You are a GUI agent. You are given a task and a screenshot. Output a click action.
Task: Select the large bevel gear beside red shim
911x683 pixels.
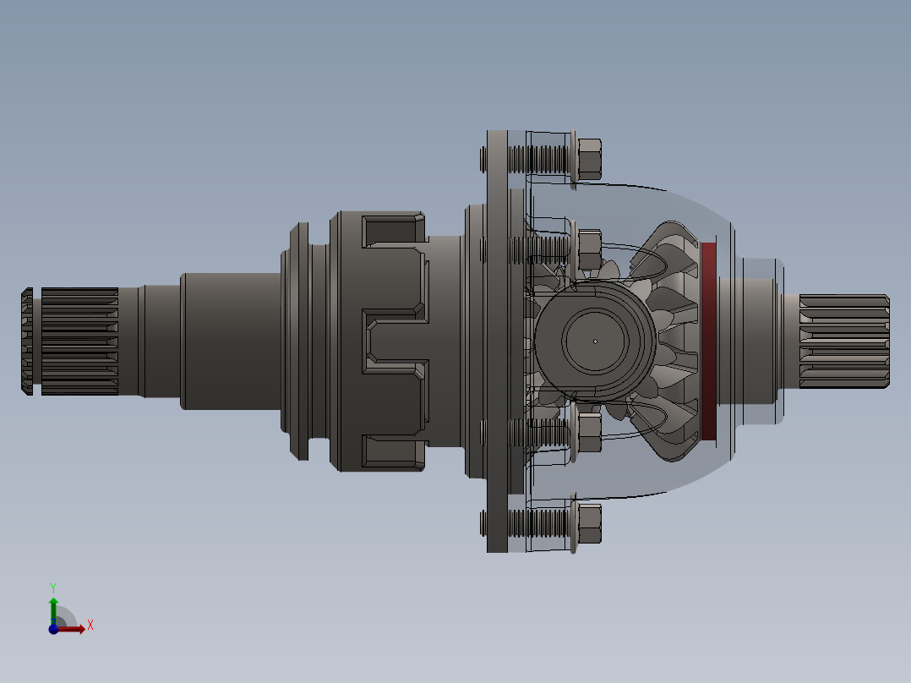[674, 341]
